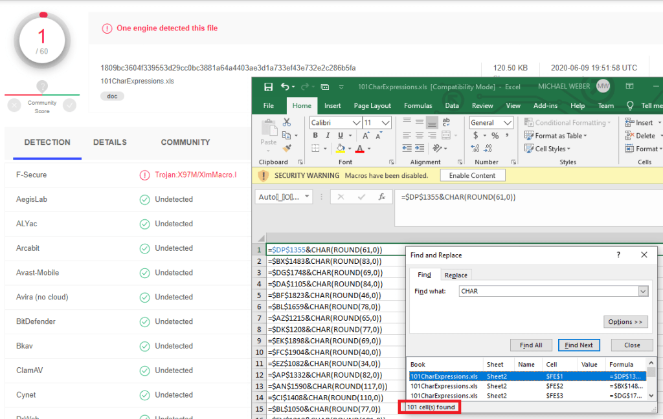Toggle Italic formatting
Screen dimensions: 663x419
328,136
